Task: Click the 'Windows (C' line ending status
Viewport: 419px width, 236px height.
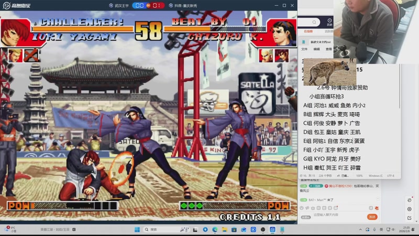Action: coord(376,176)
